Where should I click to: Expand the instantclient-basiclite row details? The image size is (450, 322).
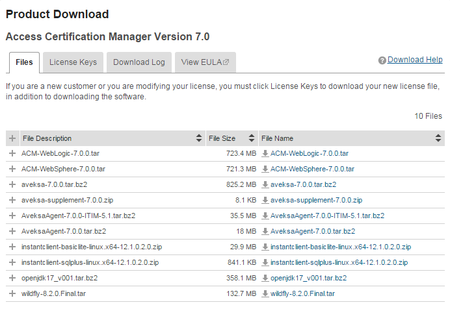12,247
